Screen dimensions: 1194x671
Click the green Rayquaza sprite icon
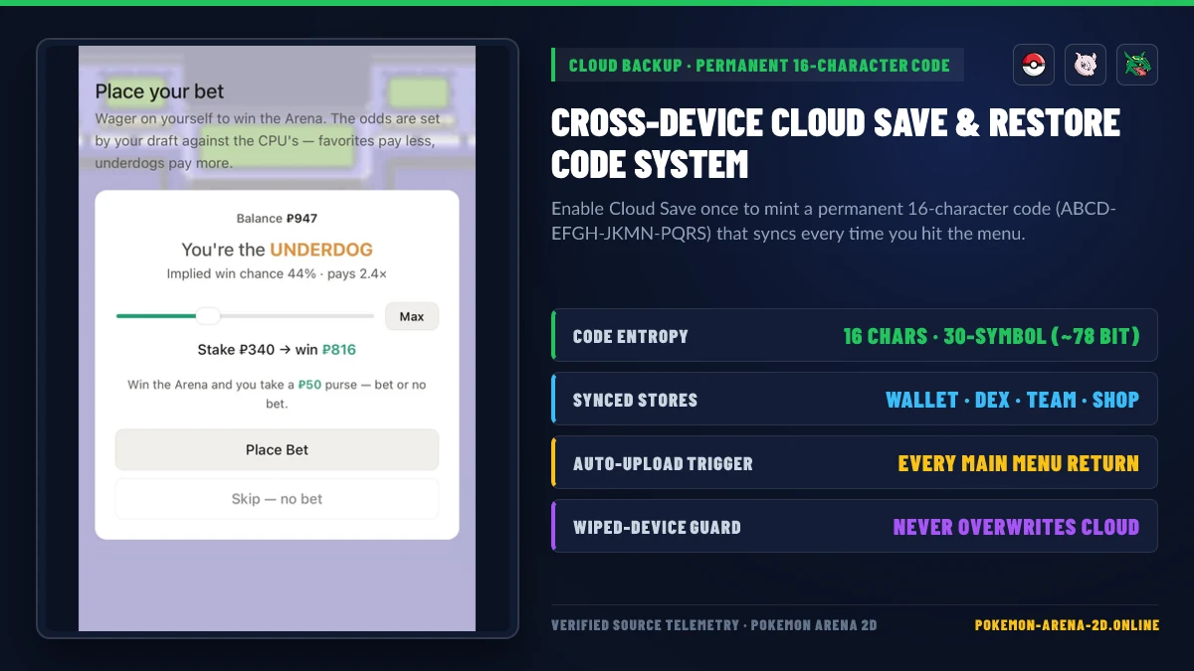[x=1137, y=65]
